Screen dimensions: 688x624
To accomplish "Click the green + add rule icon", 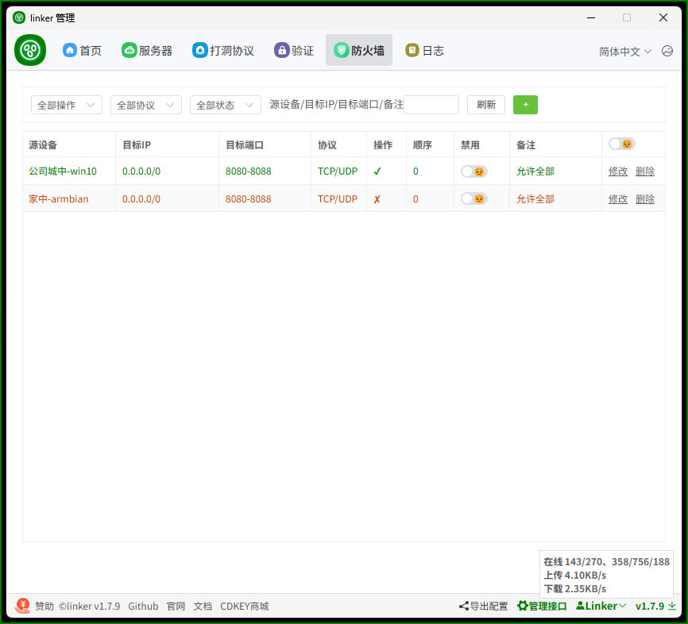I will click(x=525, y=104).
